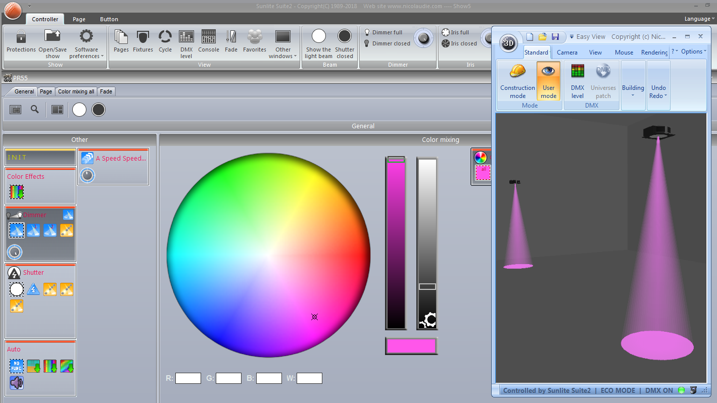Toggle Show the light beam

pyautogui.click(x=318, y=43)
